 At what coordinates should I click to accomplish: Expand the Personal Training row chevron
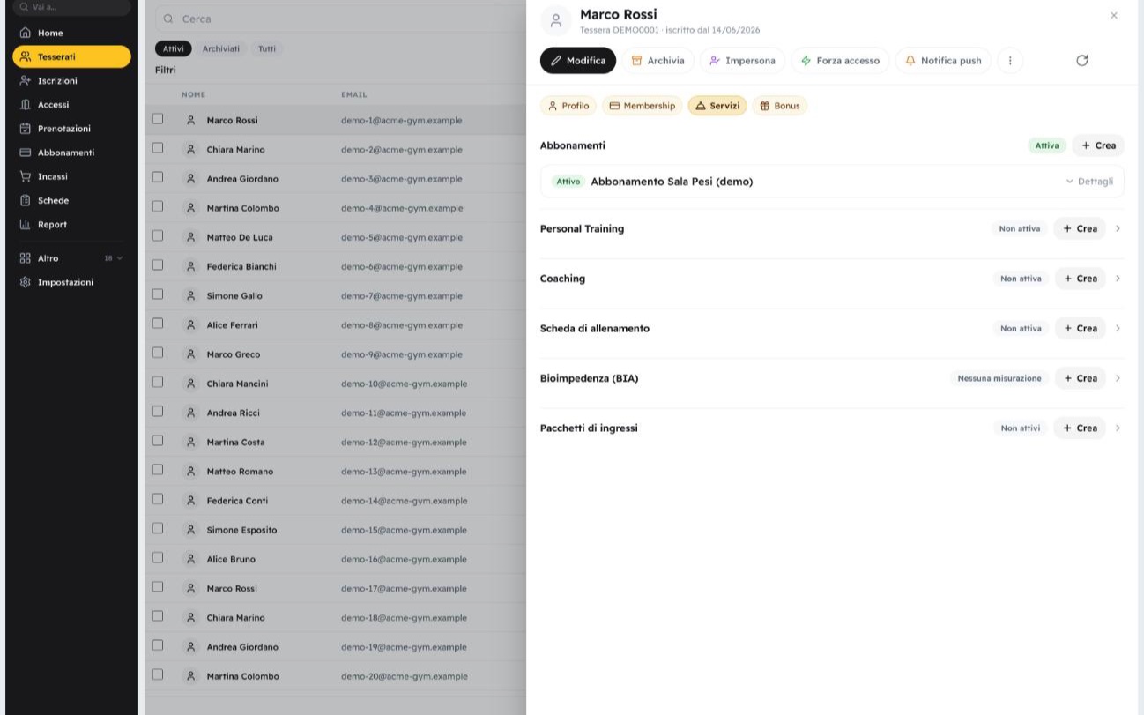(1118, 228)
